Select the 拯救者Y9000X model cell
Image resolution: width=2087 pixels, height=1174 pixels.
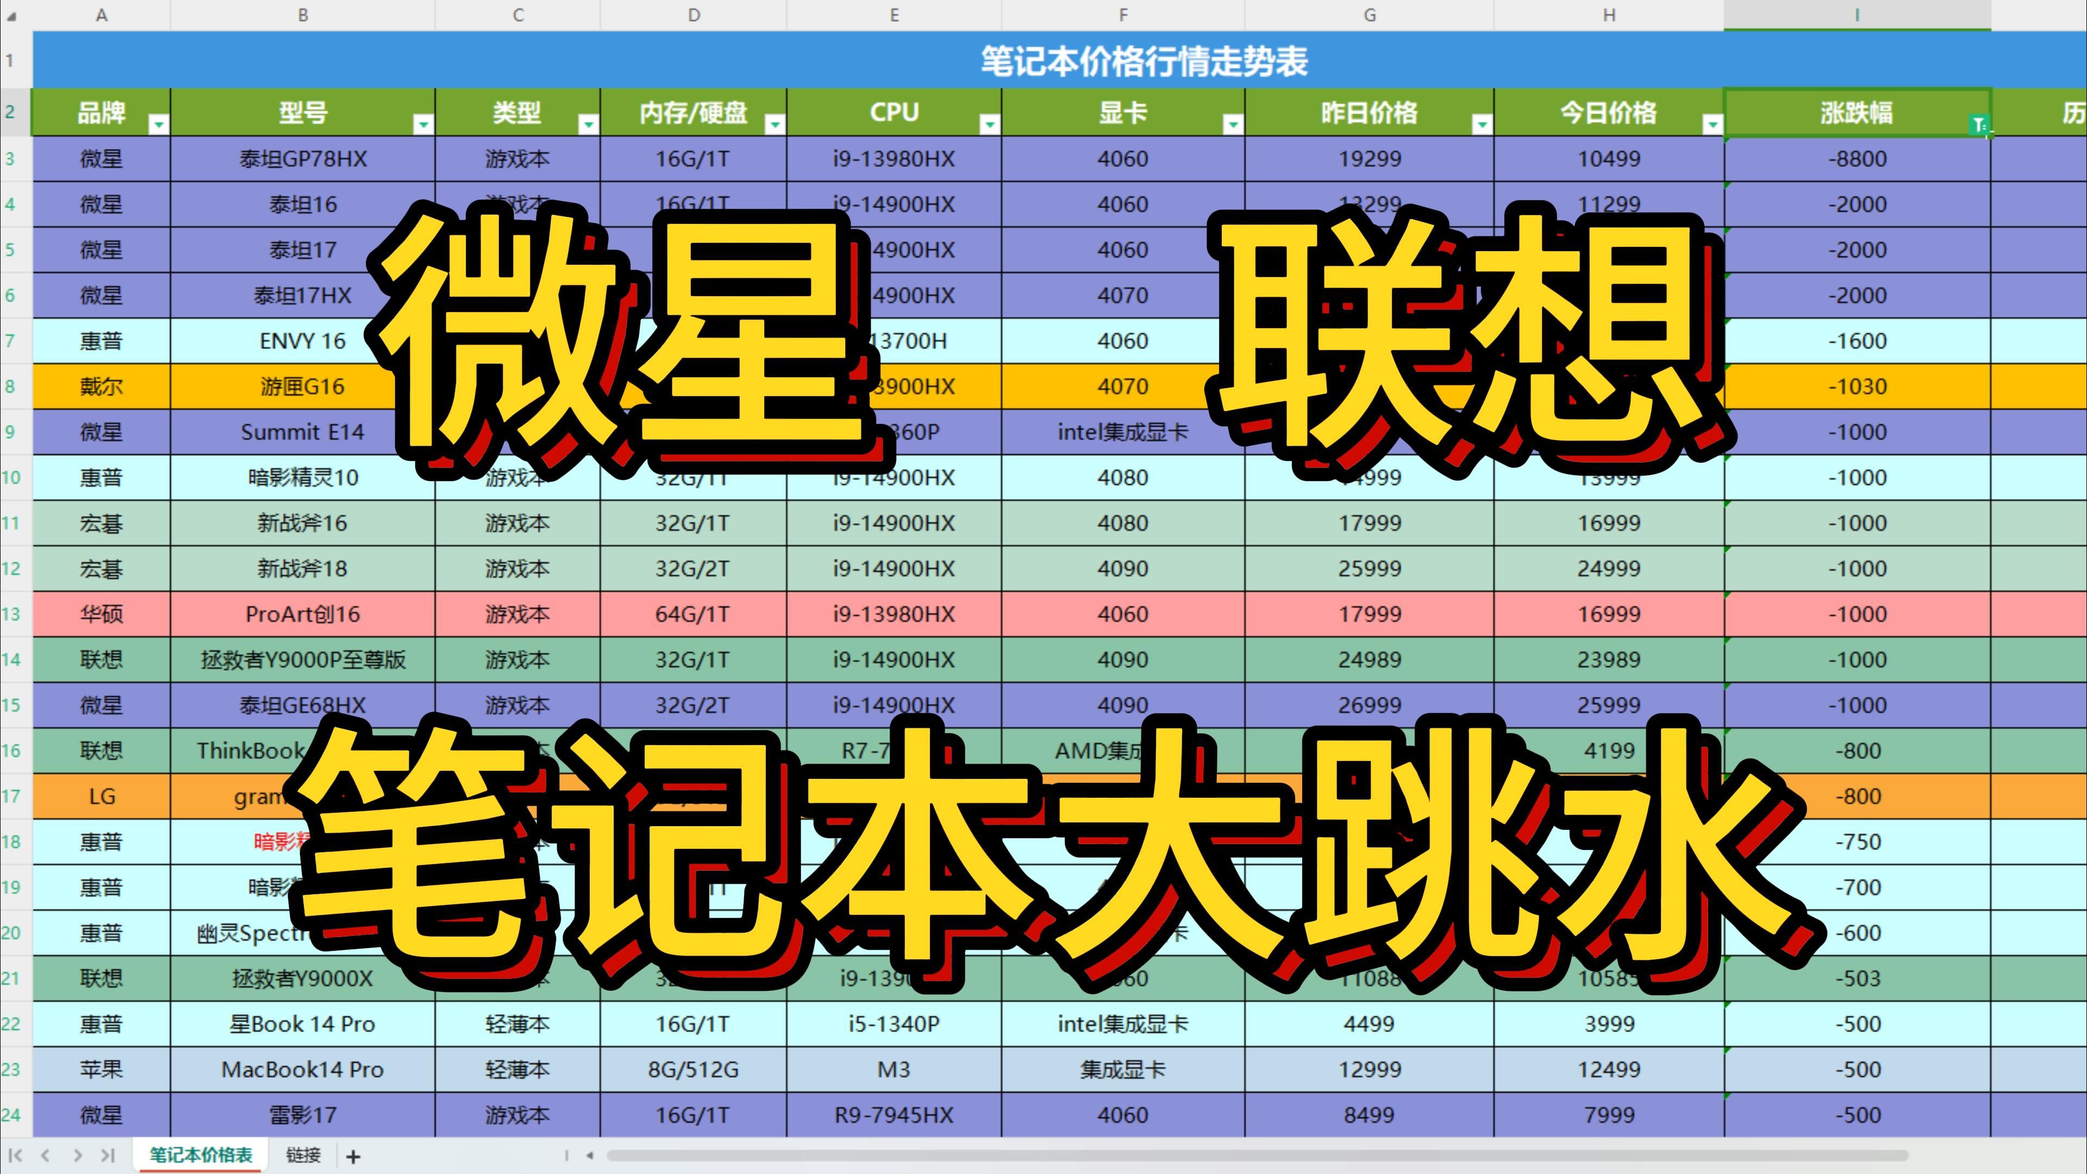point(302,978)
